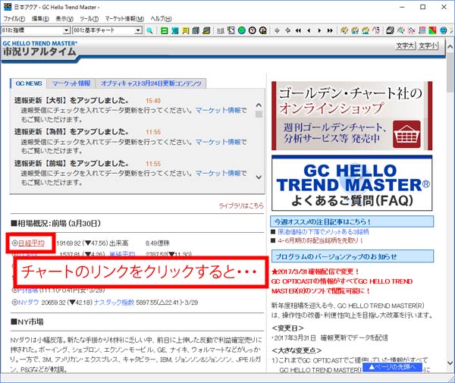
Task: Click マーケット情報 link in 為替 news item
Action: point(218,142)
